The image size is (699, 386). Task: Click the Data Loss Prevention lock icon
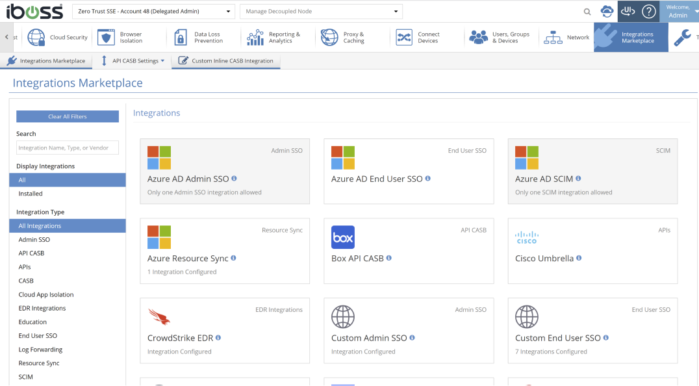181,38
